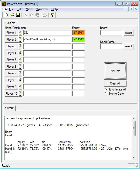Click the Dead Cards select button
The height and width of the screenshot is (169, 140).
[129, 46]
